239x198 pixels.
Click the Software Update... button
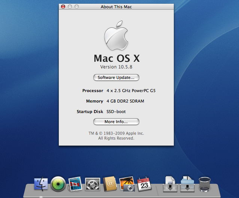(116, 77)
